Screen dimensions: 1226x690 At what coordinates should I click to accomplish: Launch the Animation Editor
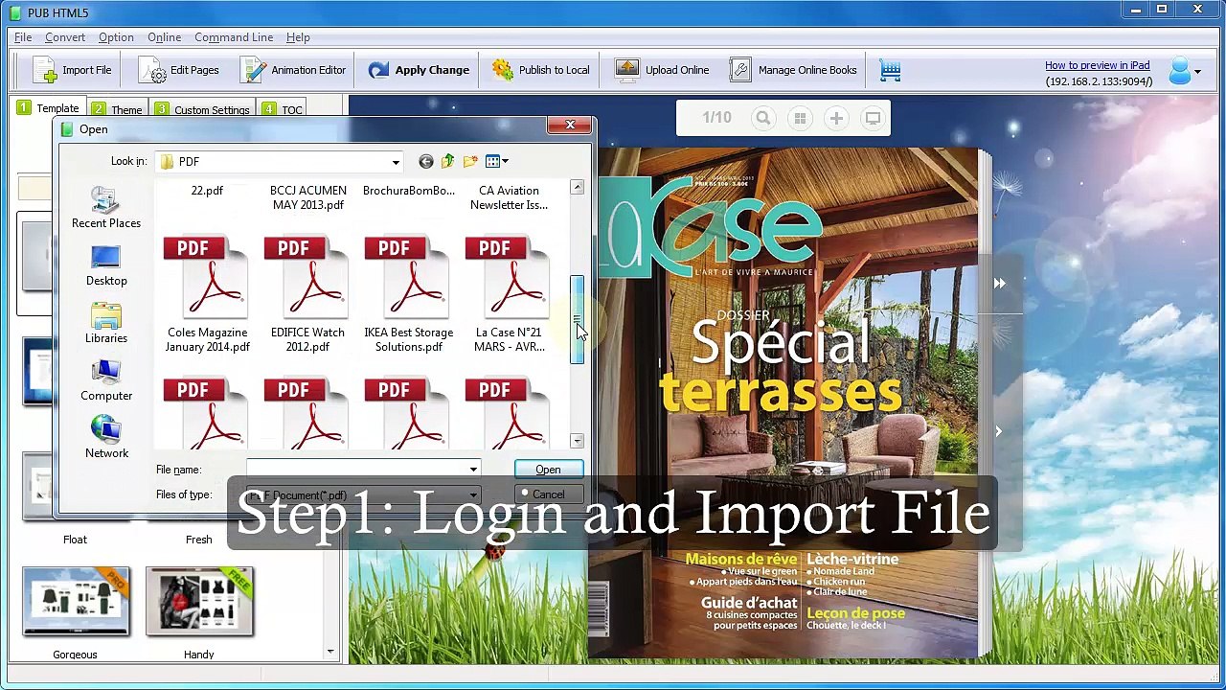click(293, 70)
